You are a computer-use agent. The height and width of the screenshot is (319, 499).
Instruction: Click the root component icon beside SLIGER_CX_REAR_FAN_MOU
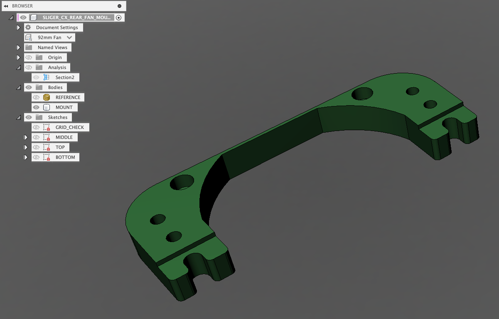tap(34, 17)
